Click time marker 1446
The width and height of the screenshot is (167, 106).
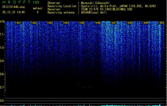click(97, 23)
